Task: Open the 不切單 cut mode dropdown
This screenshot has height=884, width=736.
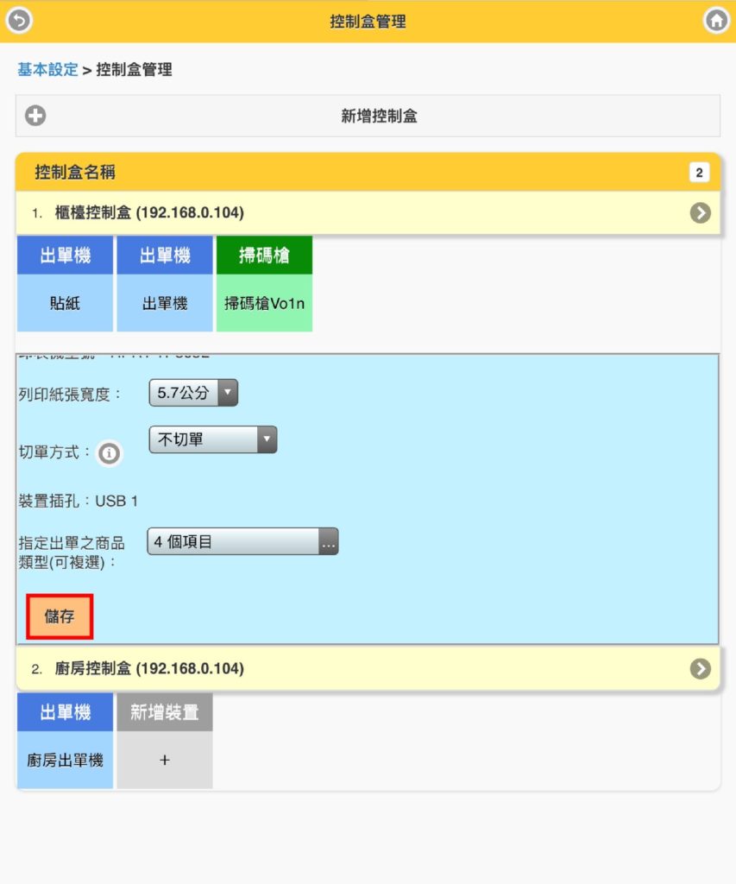Action: 212,439
